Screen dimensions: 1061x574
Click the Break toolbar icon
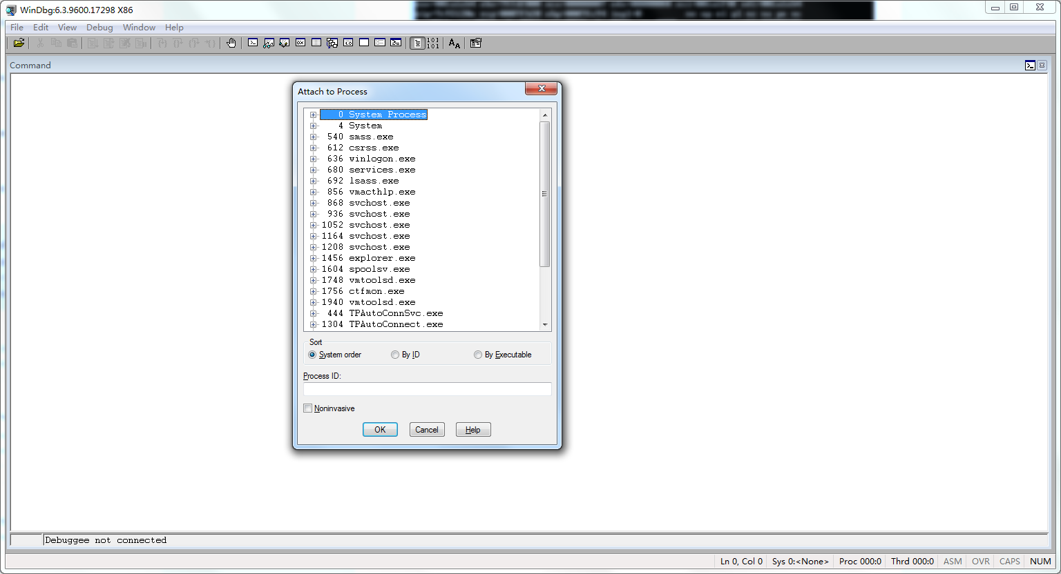141,43
